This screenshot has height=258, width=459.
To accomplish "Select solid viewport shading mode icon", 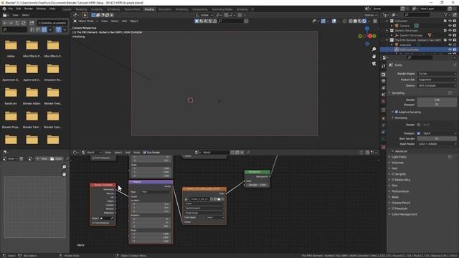I will coord(356,21).
